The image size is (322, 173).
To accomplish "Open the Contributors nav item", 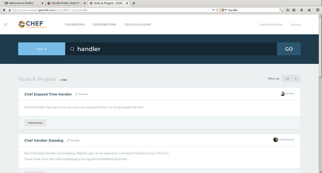I will (x=104, y=25).
